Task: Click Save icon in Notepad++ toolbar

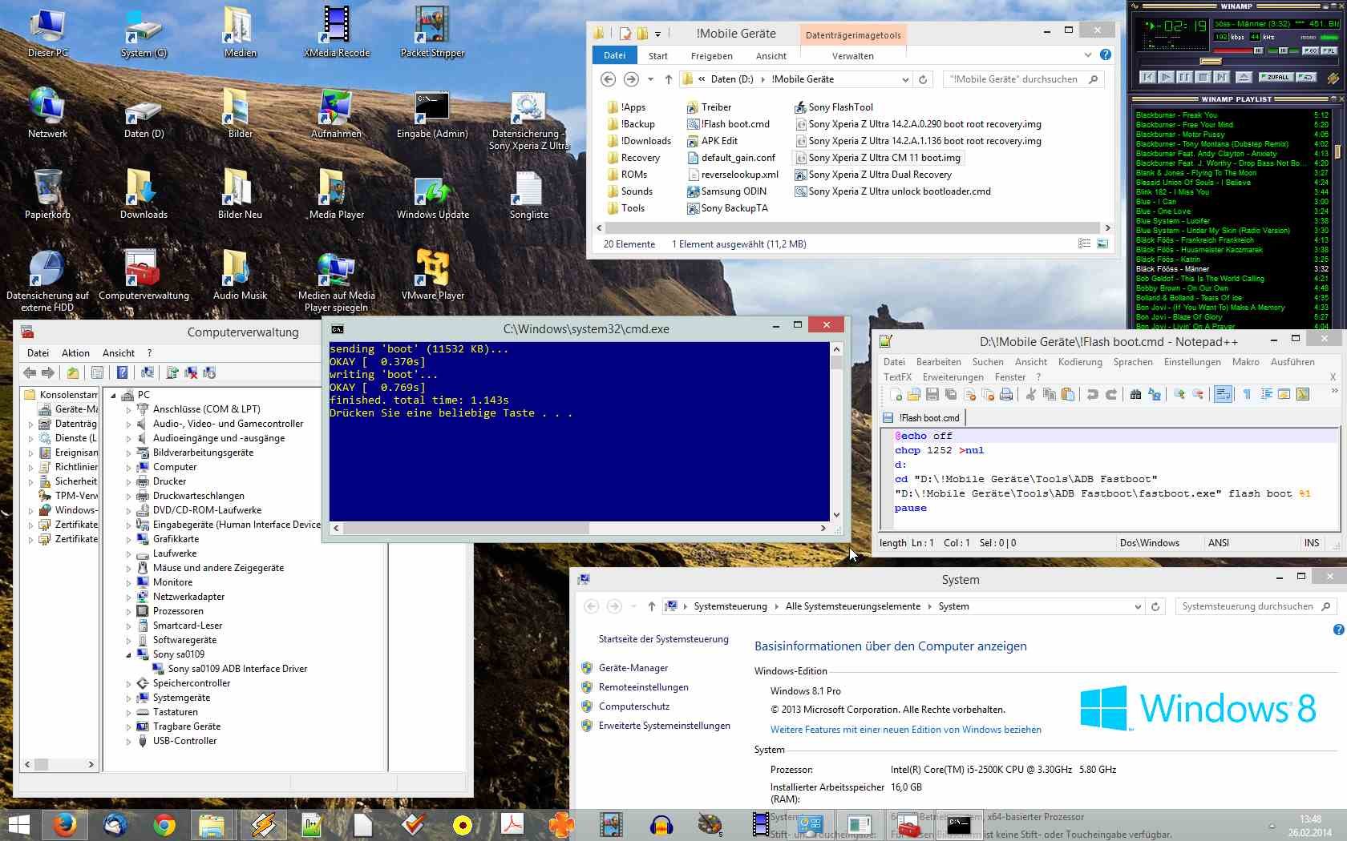Action: pos(932,394)
